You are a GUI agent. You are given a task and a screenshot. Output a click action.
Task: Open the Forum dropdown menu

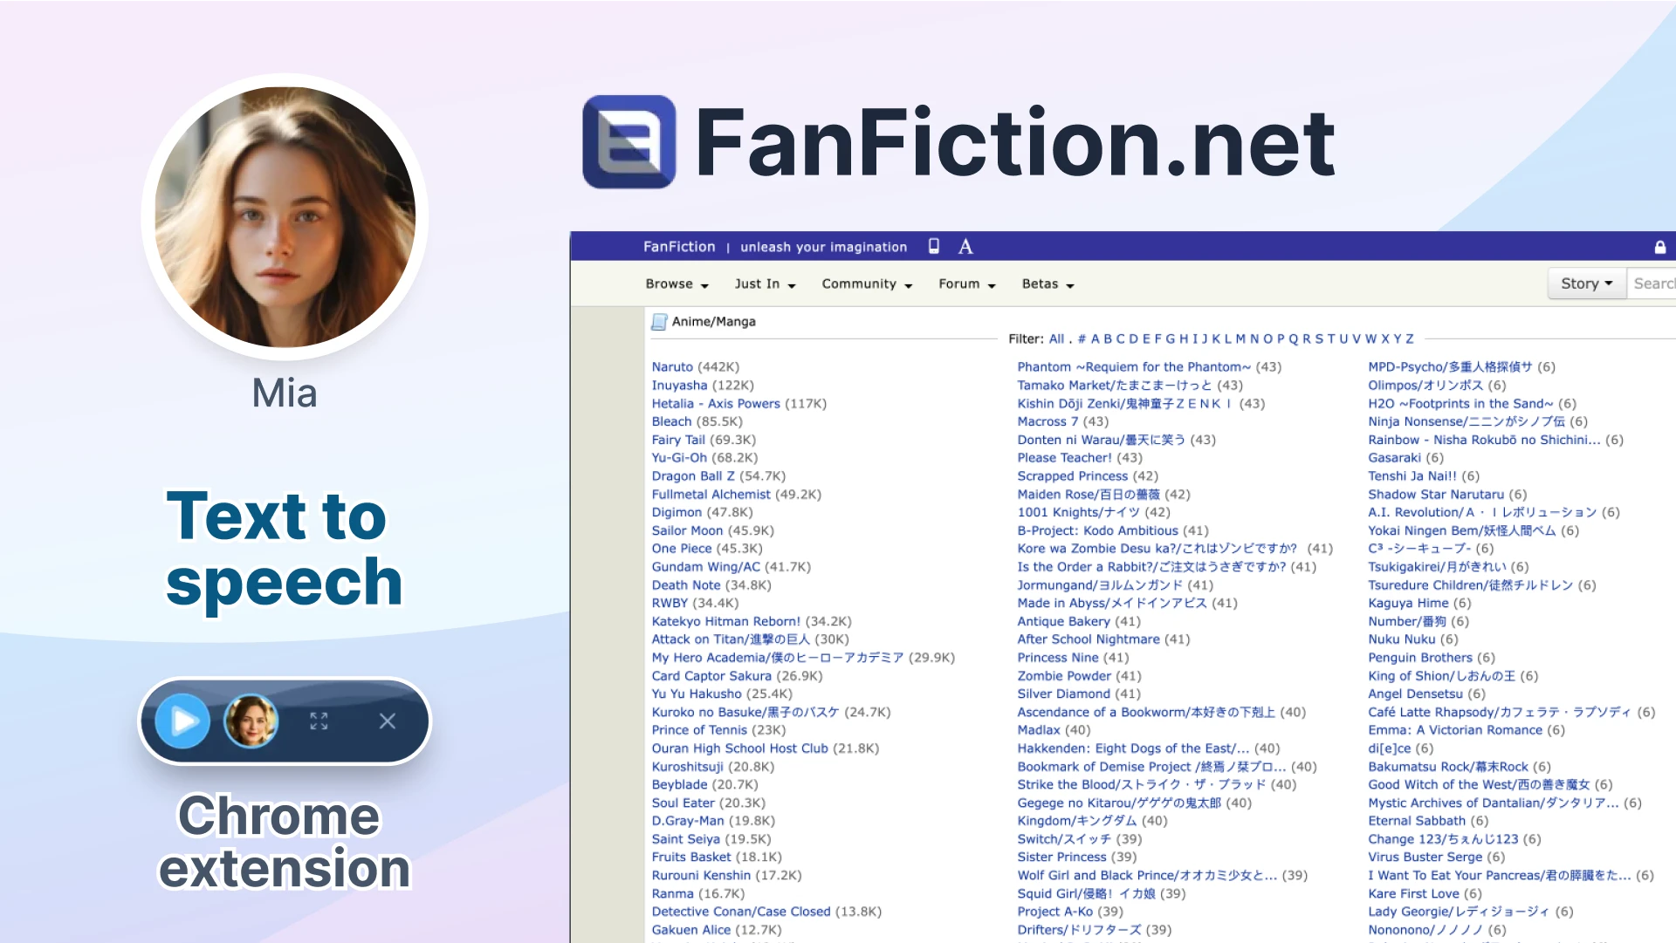coord(967,284)
